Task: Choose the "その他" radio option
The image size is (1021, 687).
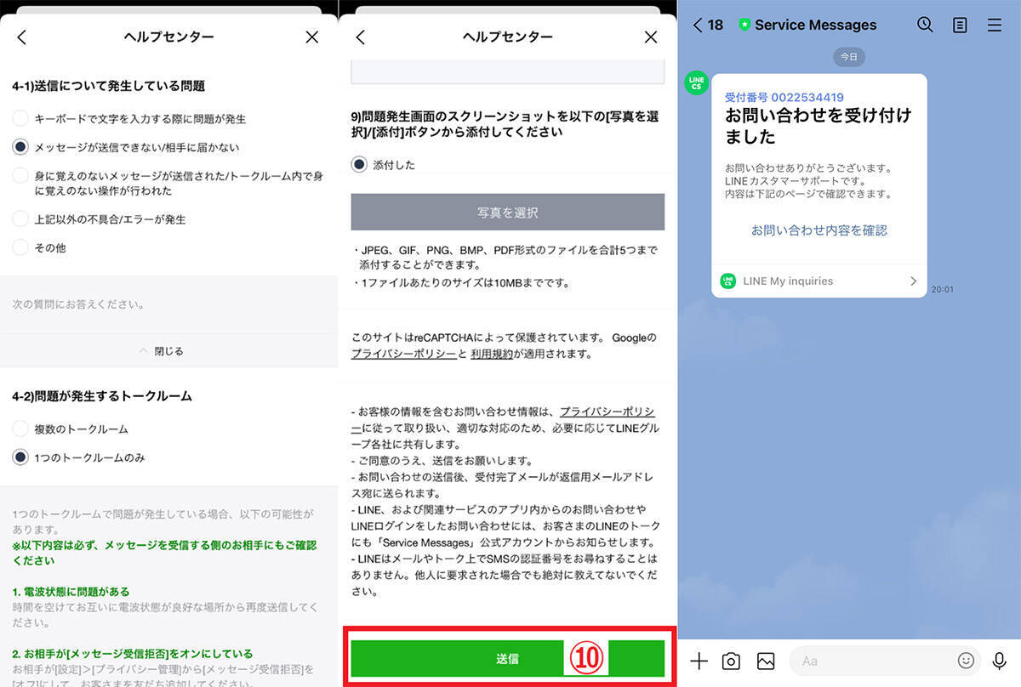Action: coord(21,247)
